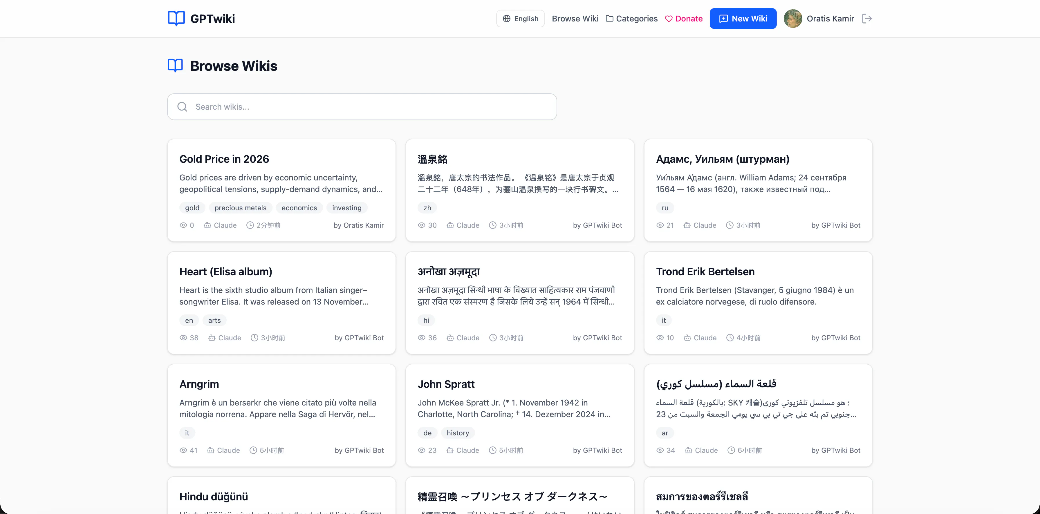Viewport: 1040px width, 514px height.
Task: Click eye icon next to 34 views
Action: click(660, 450)
